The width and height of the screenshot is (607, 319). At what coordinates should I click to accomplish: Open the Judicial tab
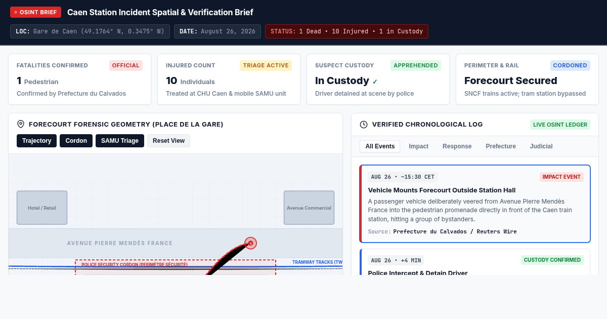[x=541, y=146]
